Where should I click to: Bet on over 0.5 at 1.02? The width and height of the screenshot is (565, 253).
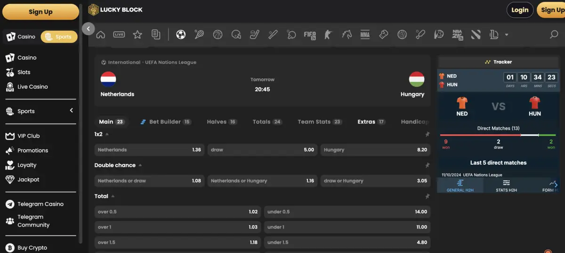click(x=178, y=212)
